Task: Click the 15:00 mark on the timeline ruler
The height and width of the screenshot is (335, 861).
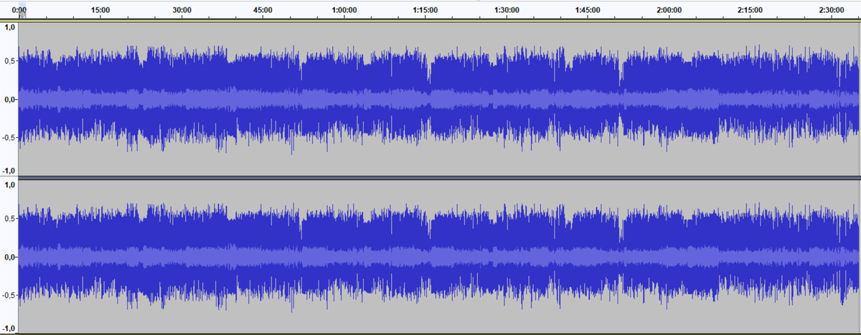Action: pyautogui.click(x=101, y=10)
